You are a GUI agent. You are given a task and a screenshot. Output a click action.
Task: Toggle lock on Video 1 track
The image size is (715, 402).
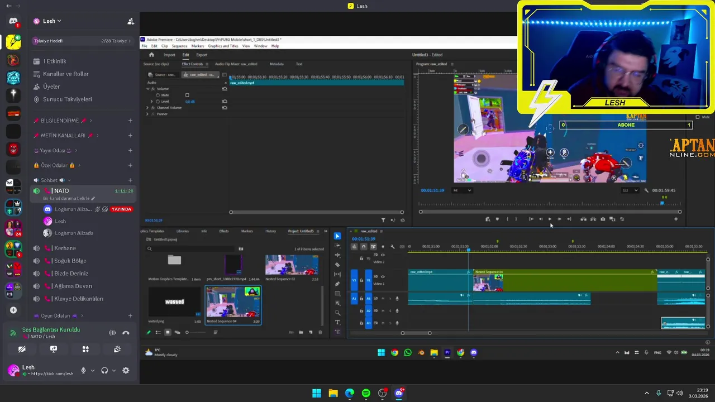[361, 280]
